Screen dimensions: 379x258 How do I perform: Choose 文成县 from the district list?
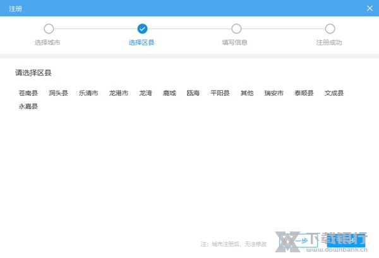pos(334,93)
